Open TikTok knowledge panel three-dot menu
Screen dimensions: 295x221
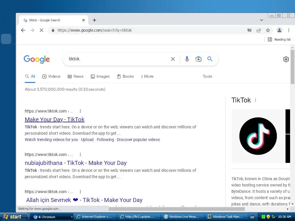point(256,100)
